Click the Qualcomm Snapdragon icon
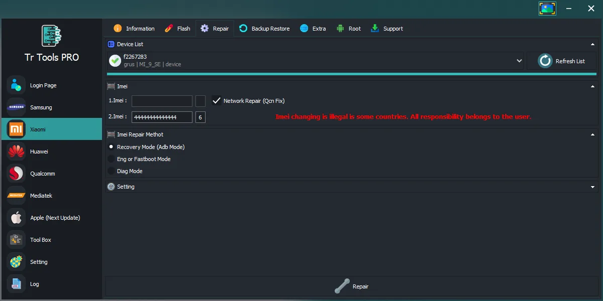Image resolution: width=603 pixels, height=301 pixels. tap(16, 173)
